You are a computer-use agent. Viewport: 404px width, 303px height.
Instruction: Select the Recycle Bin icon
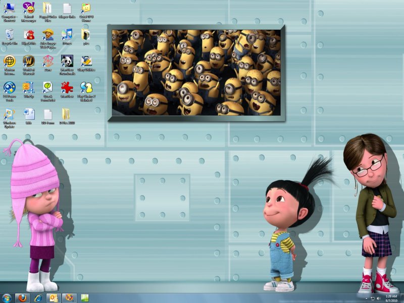click(9, 37)
